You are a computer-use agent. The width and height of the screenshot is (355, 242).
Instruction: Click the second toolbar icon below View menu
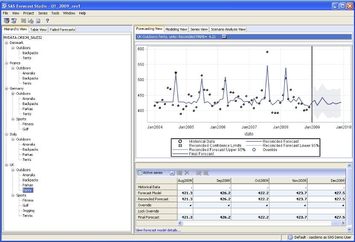(x=14, y=20)
